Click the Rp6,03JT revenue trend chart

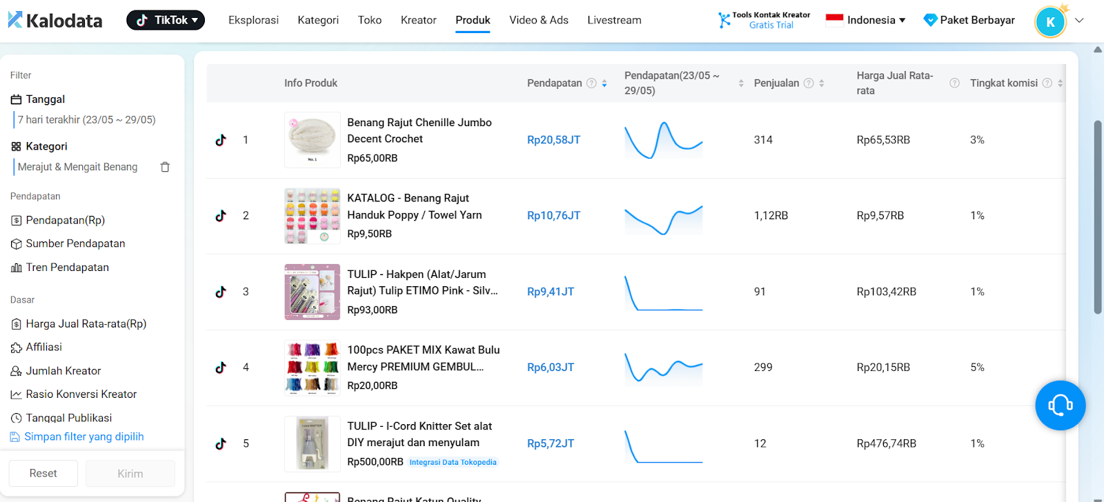coord(664,368)
